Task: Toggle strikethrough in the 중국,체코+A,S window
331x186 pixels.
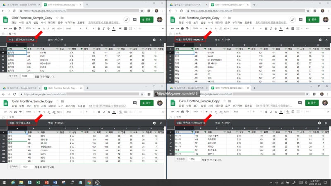Action: point(109,112)
